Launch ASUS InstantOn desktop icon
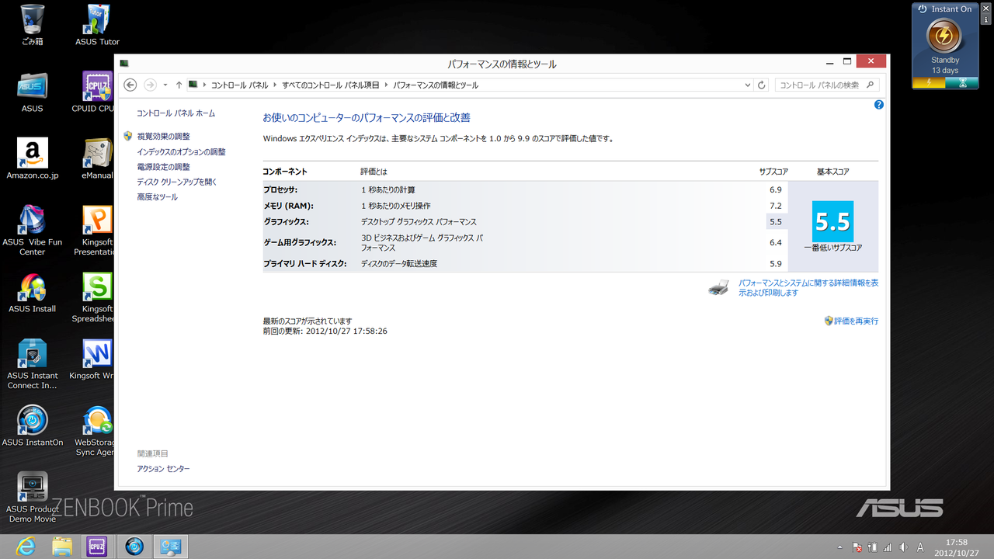994x559 pixels. click(x=33, y=425)
